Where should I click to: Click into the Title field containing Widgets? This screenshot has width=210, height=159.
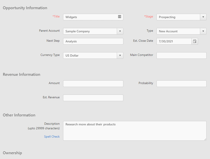tap(90, 17)
